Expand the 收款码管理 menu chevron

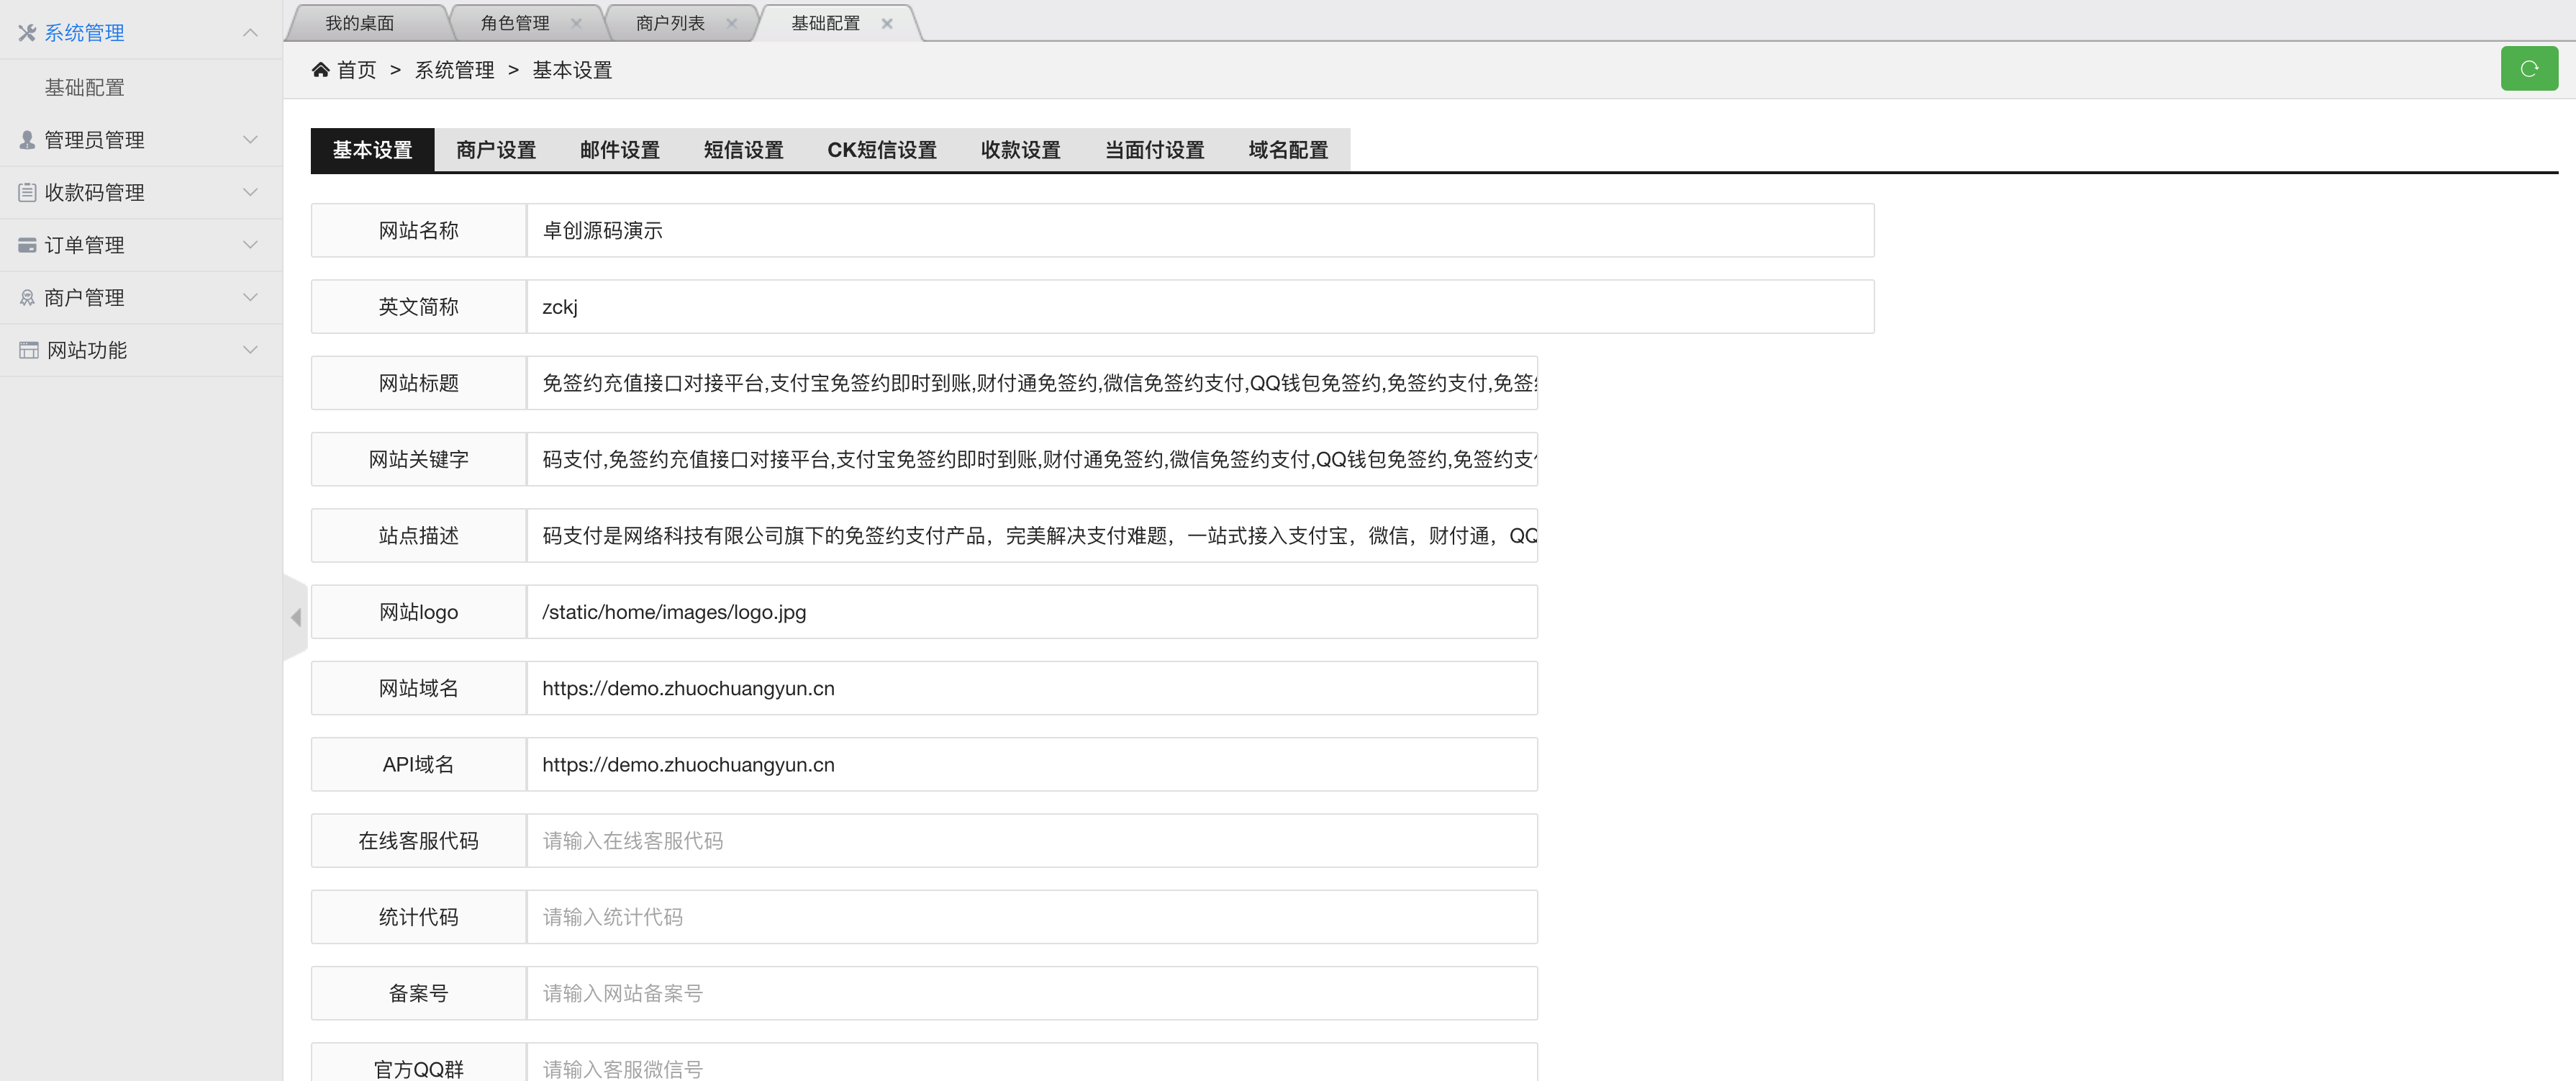(x=250, y=192)
